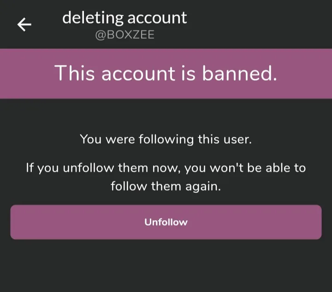Select the @BOXZEE username handle
This screenshot has width=332, height=292.
[125, 35]
